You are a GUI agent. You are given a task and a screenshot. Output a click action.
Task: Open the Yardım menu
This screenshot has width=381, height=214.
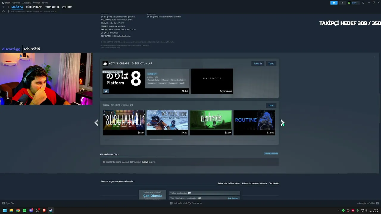coord(45,3)
